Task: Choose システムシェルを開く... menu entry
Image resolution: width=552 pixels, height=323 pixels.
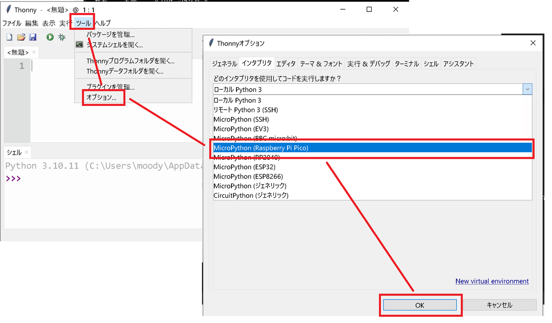Action: (133, 45)
